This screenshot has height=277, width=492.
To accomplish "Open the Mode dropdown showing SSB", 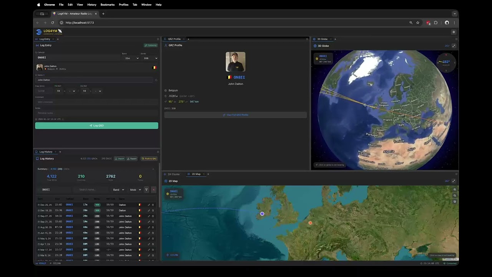I will (150, 58).
